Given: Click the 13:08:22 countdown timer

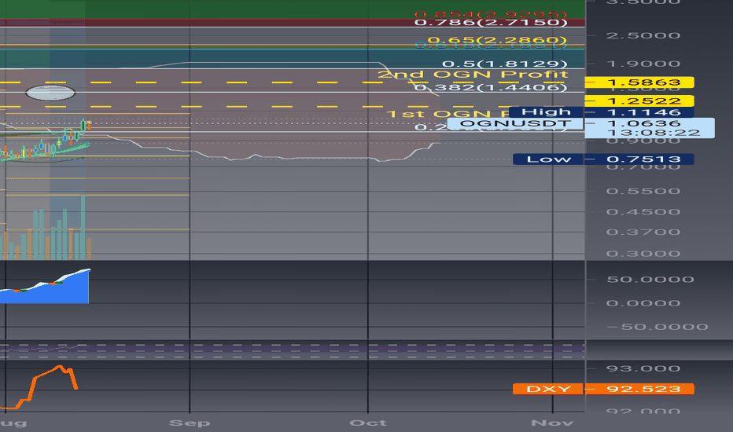Looking at the screenshot, I should [x=654, y=133].
